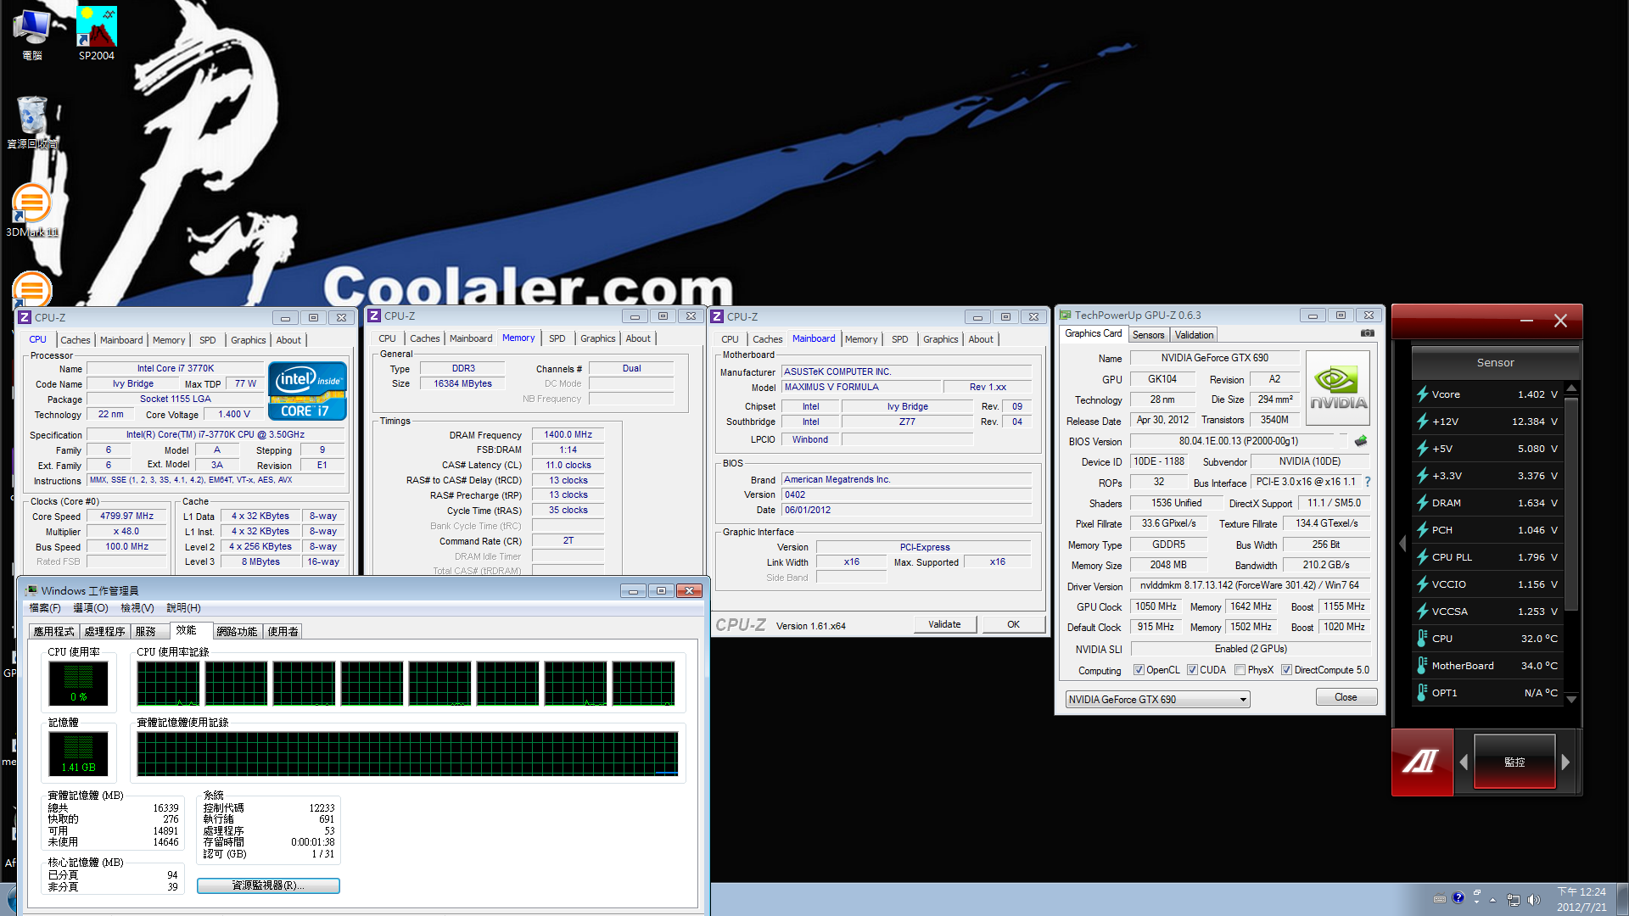Click the CPU usage gauge in Task Manager
The height and width of the screenshot is (916, 1629).
[x=78, y=684]
